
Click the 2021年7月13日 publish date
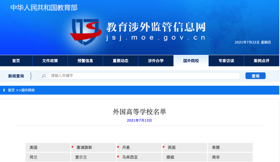pos(139,120)
